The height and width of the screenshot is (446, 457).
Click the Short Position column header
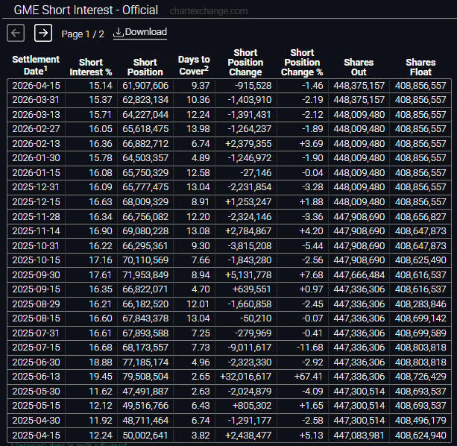[x=145, y=67]
